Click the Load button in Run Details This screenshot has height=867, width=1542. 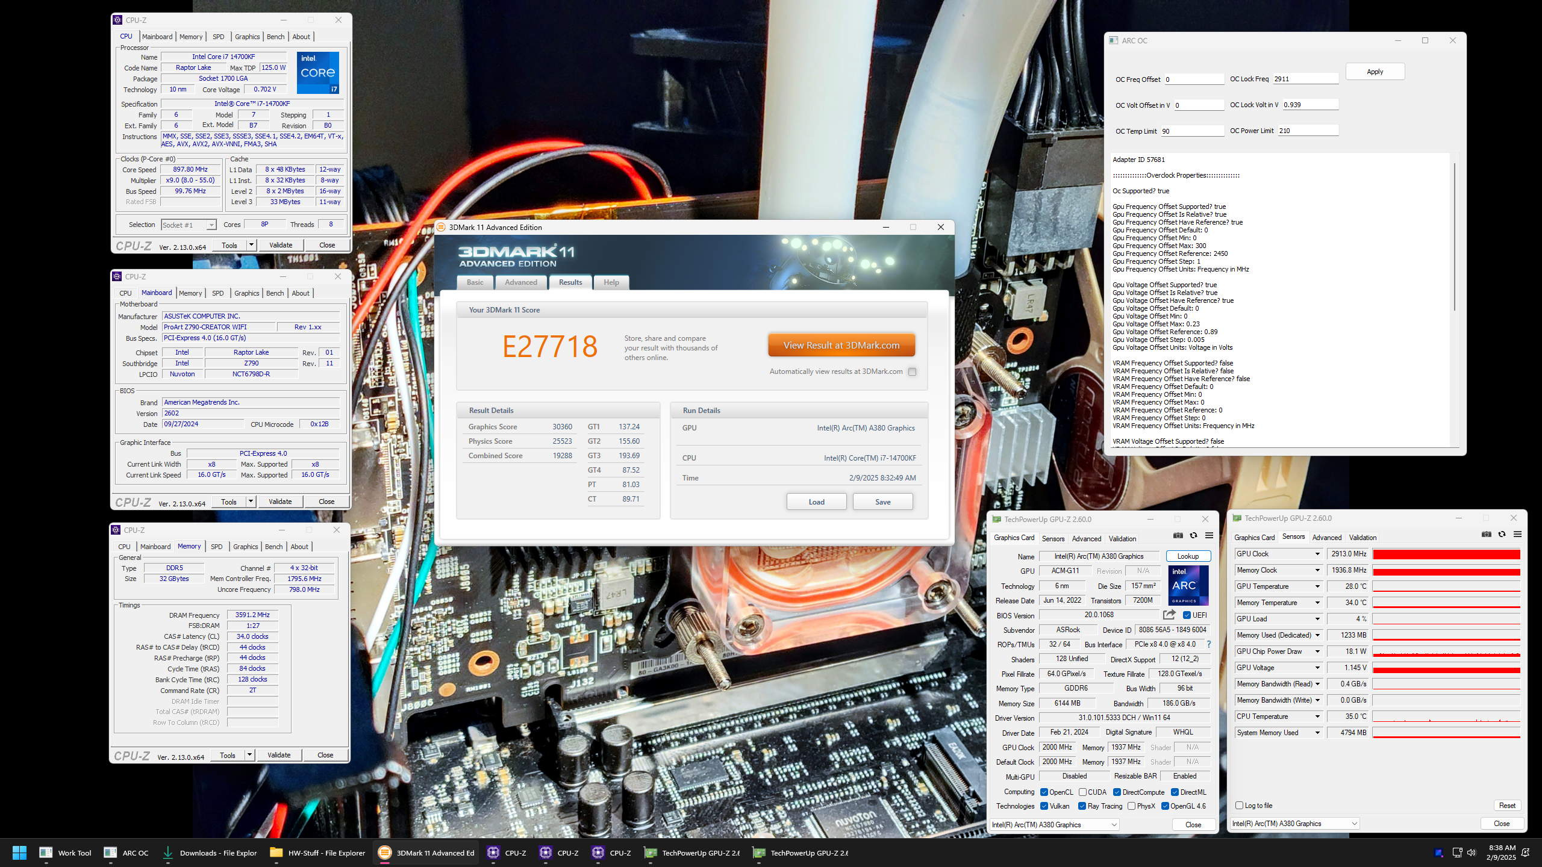click(x=816, y=502)
